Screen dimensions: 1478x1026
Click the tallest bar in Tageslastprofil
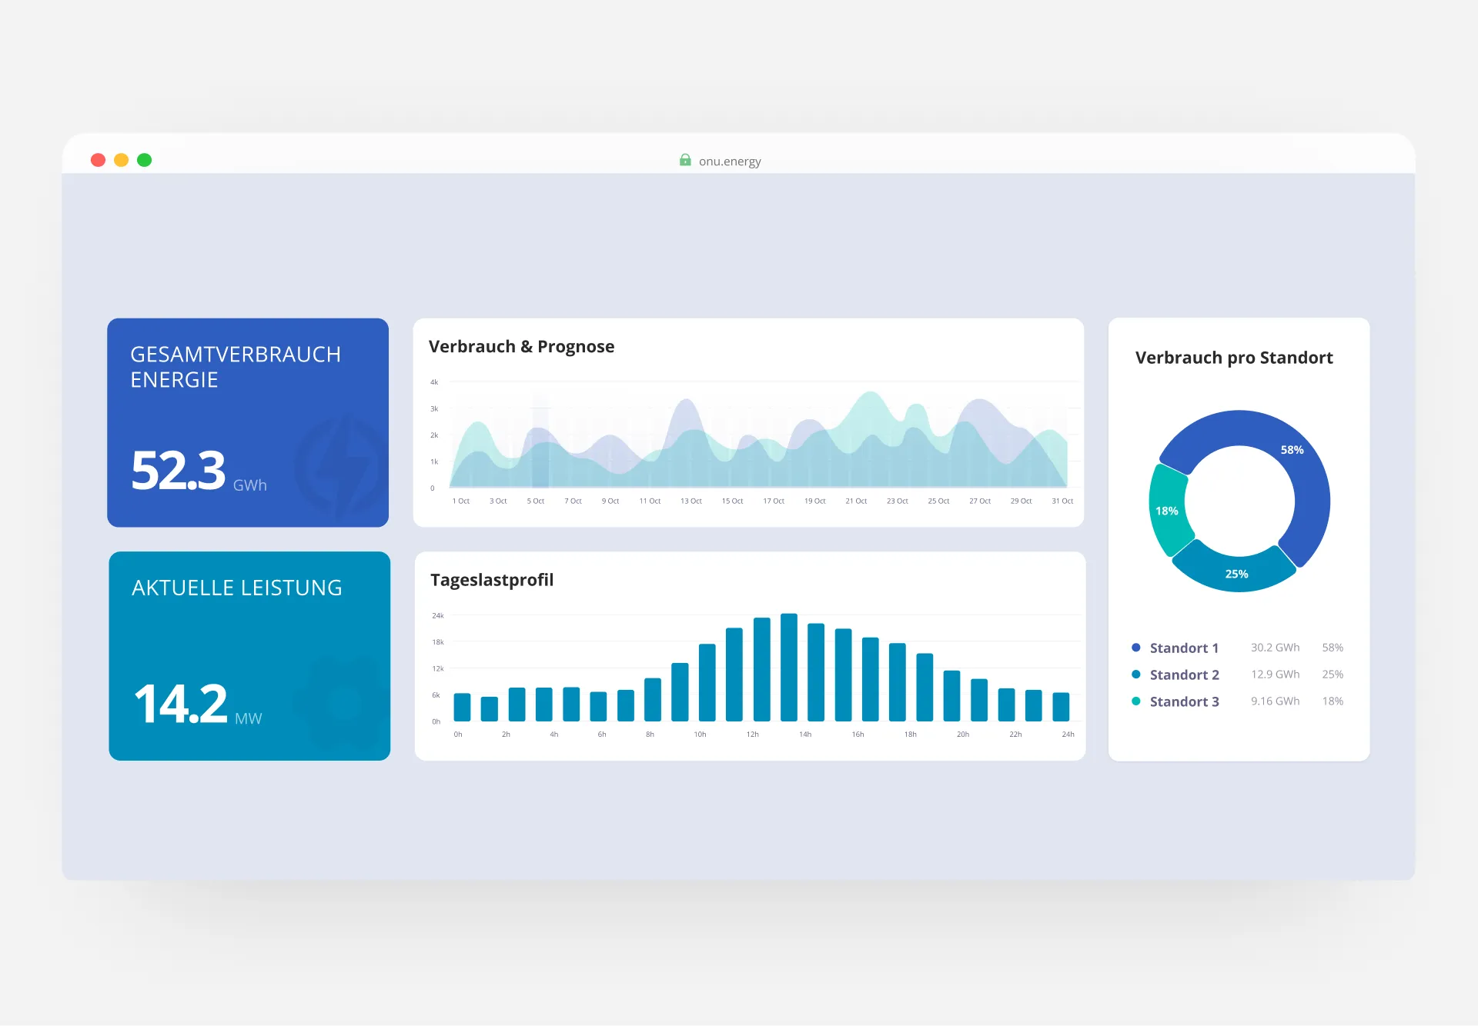(x=788, y=669)
